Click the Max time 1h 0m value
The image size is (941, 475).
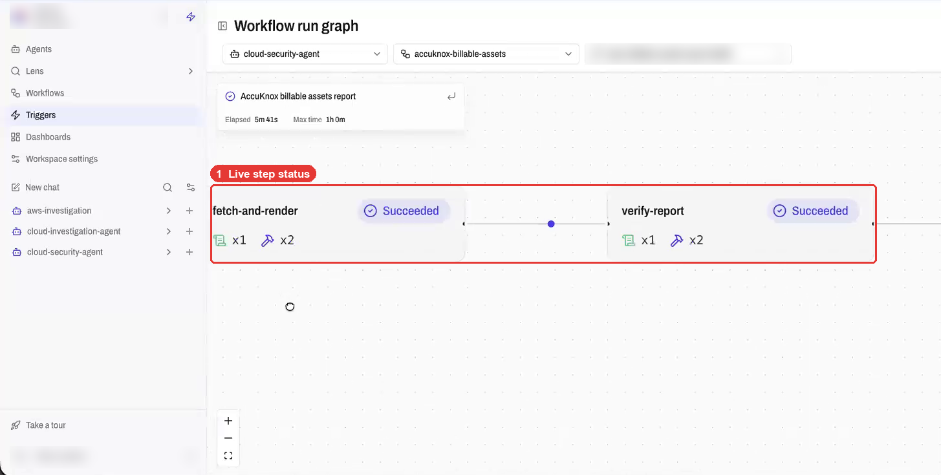pos(336,120)
